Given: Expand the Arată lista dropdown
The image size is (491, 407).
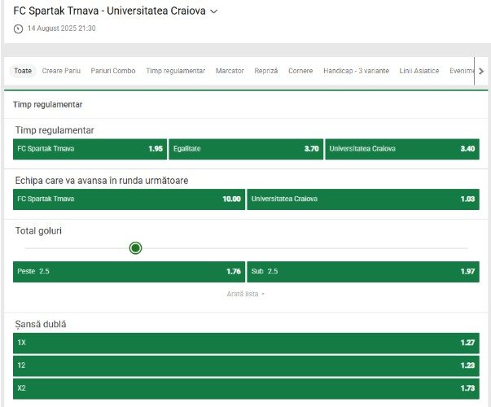Looking at the screenshot, I should pos(246,294).
